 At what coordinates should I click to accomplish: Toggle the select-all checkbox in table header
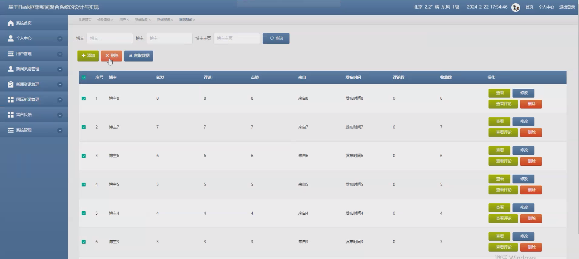pos(84,77)
